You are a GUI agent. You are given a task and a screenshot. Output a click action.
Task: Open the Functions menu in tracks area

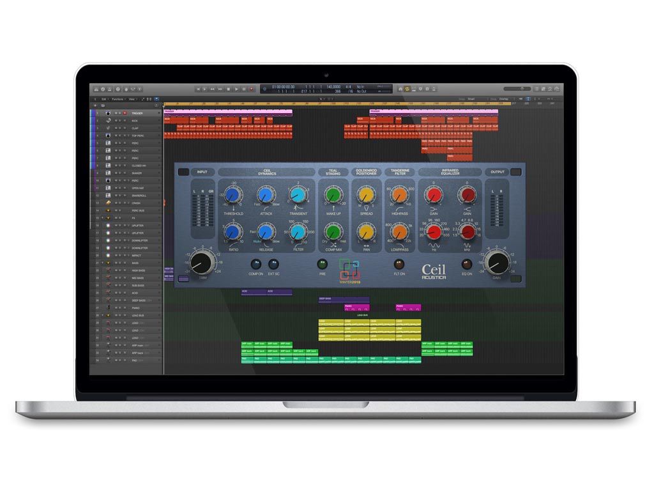[x=118, y=99]
